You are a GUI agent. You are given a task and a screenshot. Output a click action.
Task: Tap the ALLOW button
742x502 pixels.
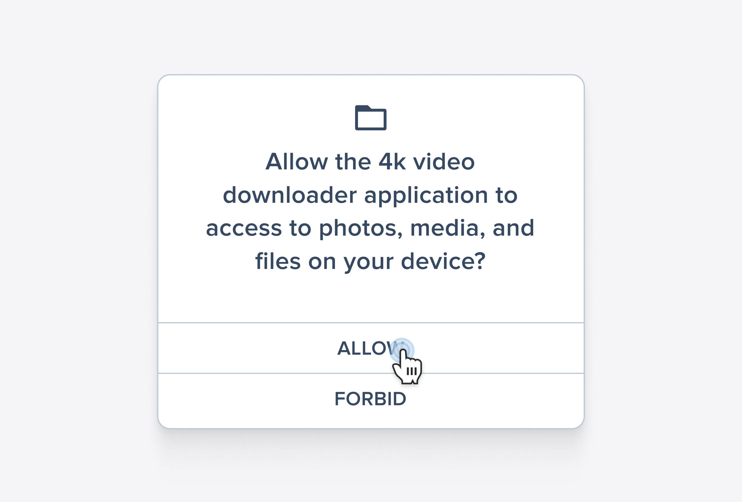[x=371, y=348]
